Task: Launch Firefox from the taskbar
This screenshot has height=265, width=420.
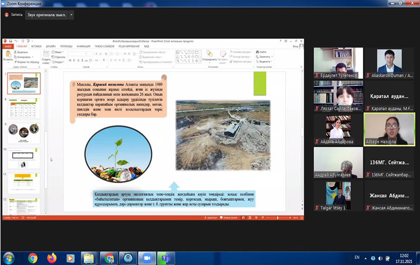Action: tap(51, 258)
